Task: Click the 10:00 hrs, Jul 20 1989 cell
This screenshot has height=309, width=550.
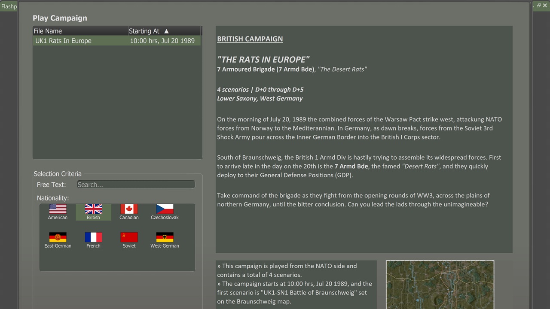Action: (162, 41)
